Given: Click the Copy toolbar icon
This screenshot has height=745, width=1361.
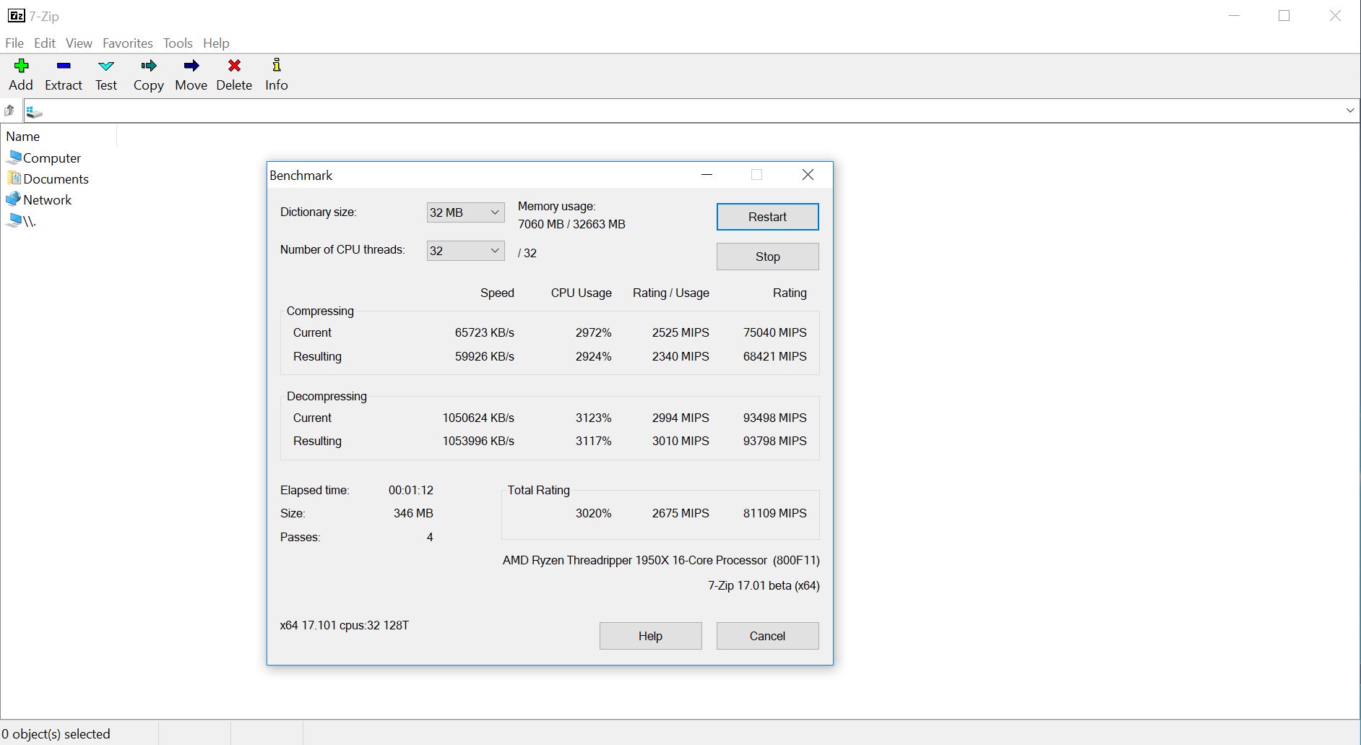Looking at the screenshot, I should (x=149, y=66).
